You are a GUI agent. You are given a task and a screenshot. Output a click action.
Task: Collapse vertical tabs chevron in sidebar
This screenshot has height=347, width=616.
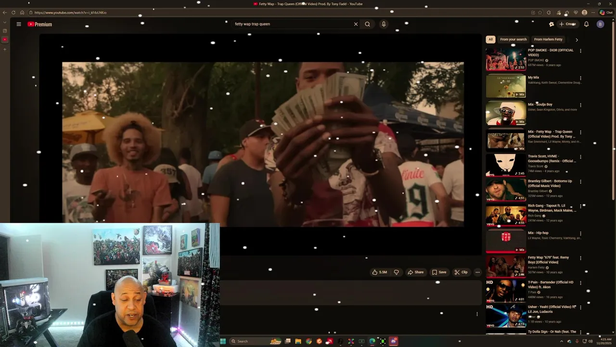5,22
